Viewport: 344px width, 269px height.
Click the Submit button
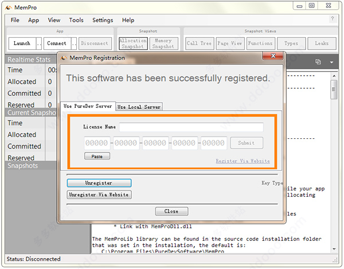point(247,143)
